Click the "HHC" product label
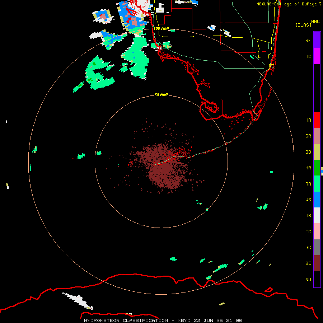The image size is (323, 323). [x=315, y=22]
